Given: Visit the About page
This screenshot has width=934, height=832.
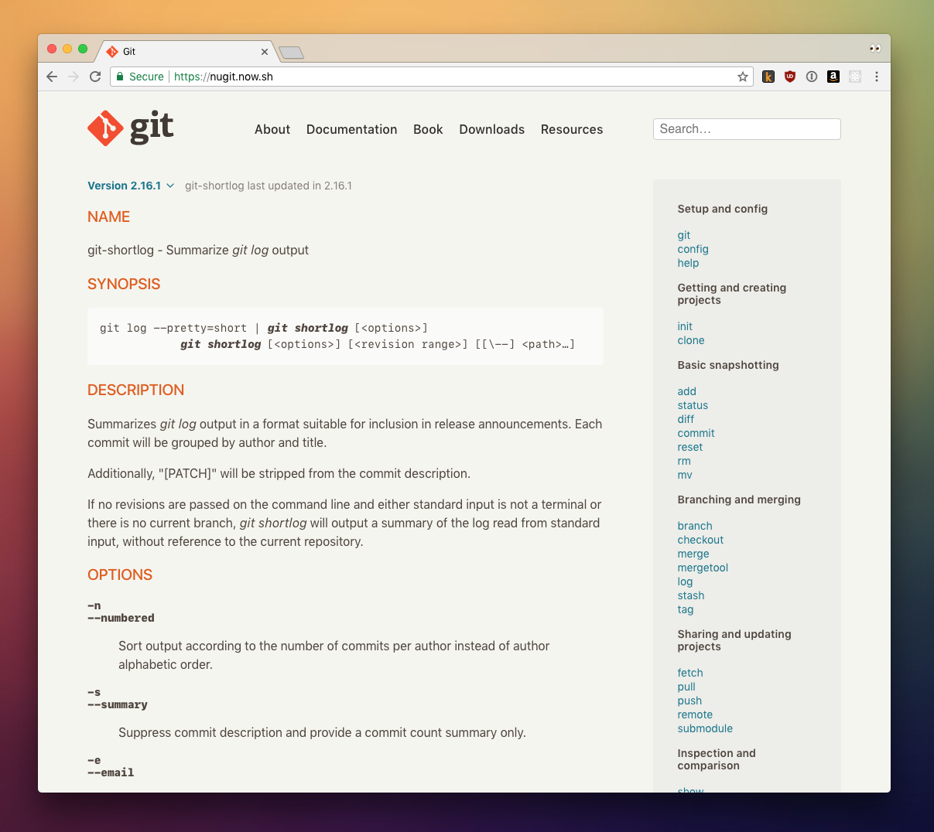Looking at the screenshot, I should pyautogui.click(x=272, y=129).
